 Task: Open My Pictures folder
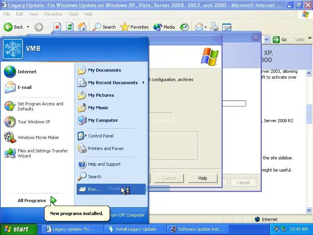point(111,95)
